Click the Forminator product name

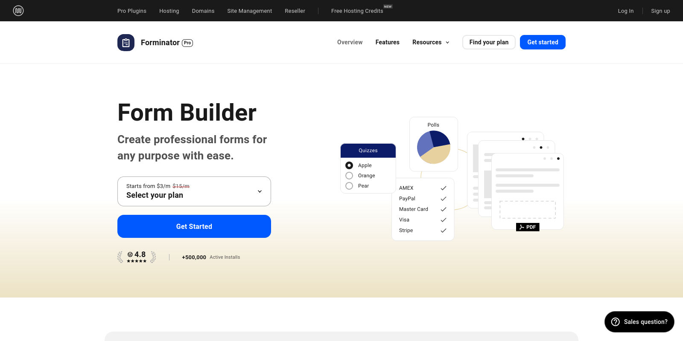click(160, 43)
